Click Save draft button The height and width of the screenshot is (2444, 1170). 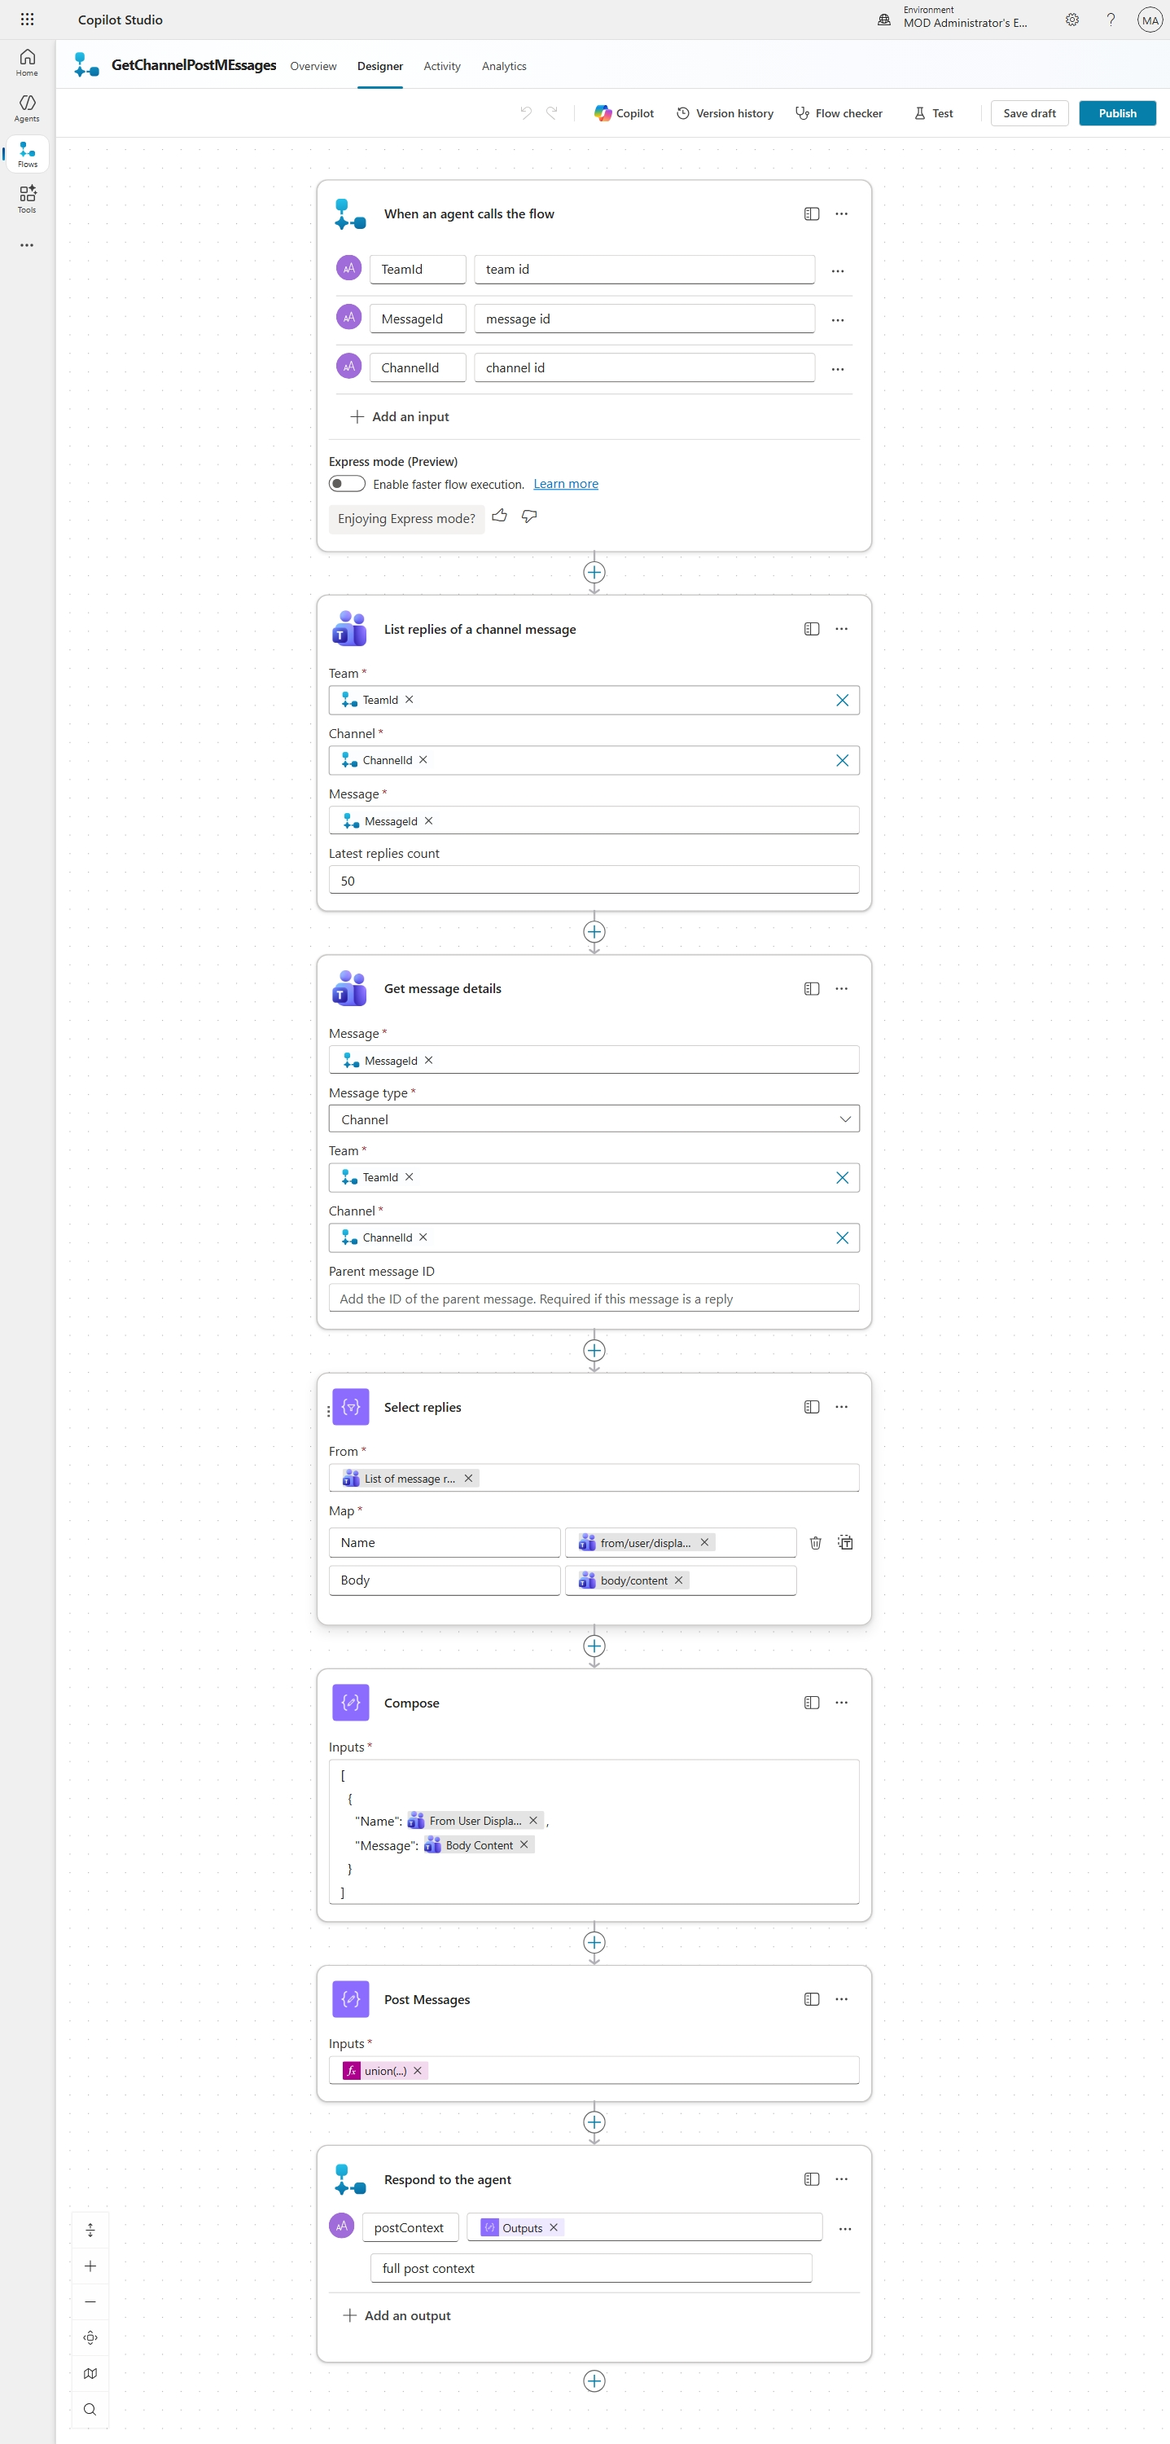[x=1028, y=113]
